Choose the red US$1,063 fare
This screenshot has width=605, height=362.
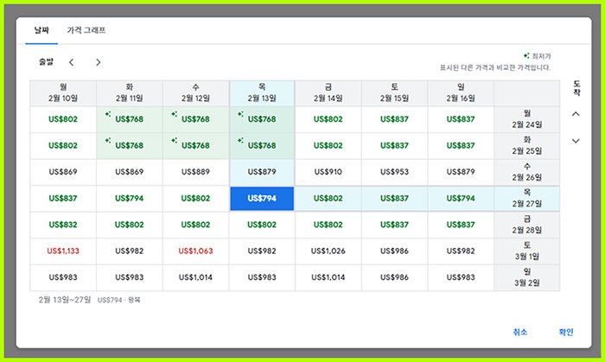click(195, 251)
